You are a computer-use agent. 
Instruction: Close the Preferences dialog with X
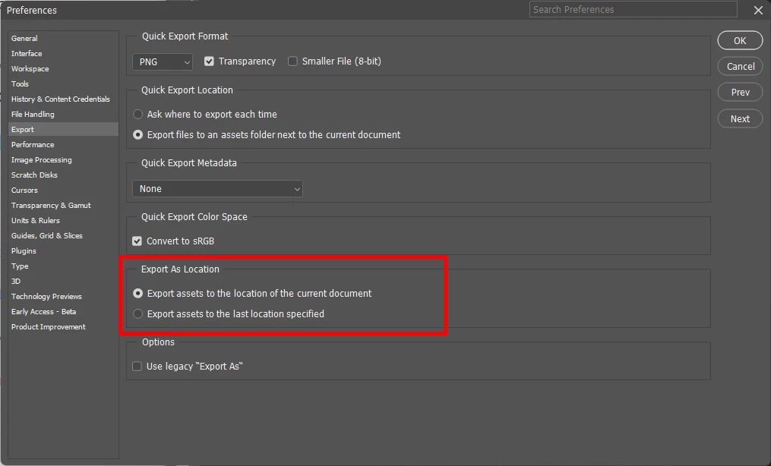tap(758, 10)
